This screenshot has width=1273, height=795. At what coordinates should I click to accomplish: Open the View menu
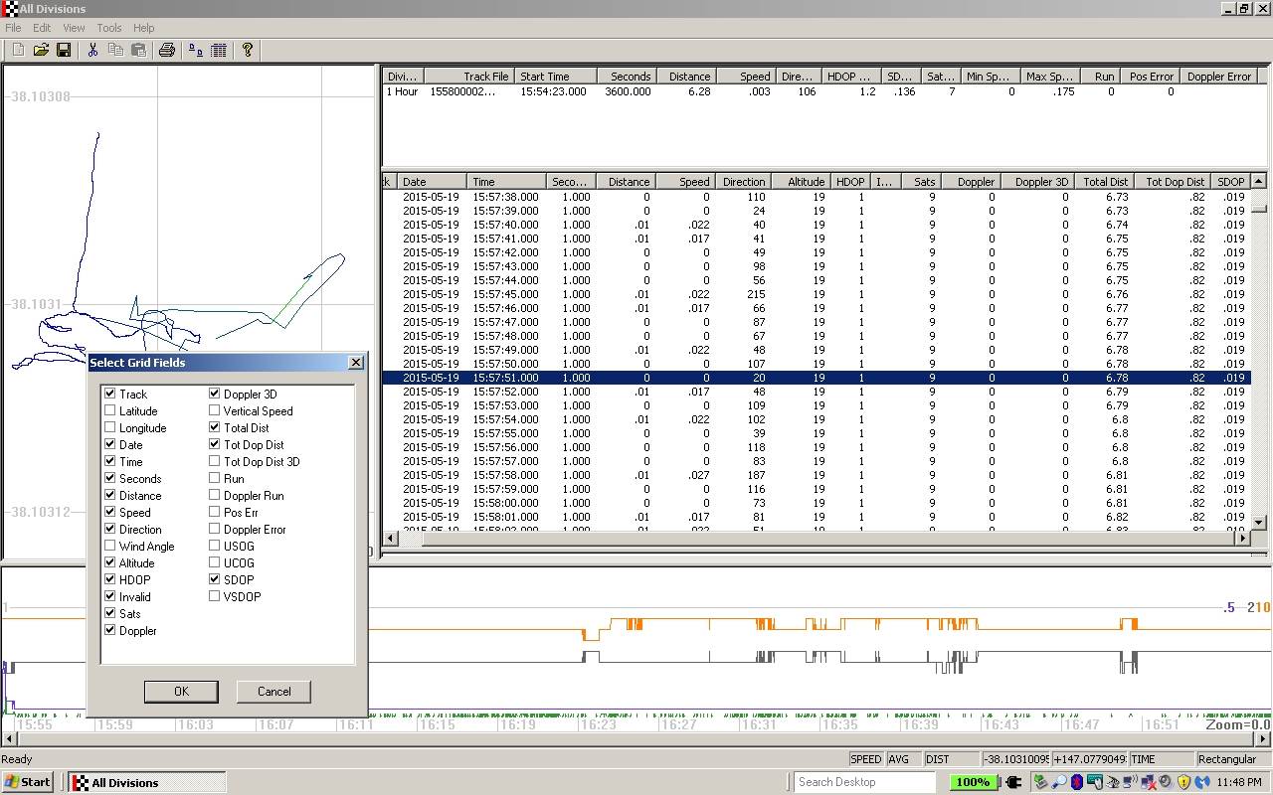click(x=74, y=28)
